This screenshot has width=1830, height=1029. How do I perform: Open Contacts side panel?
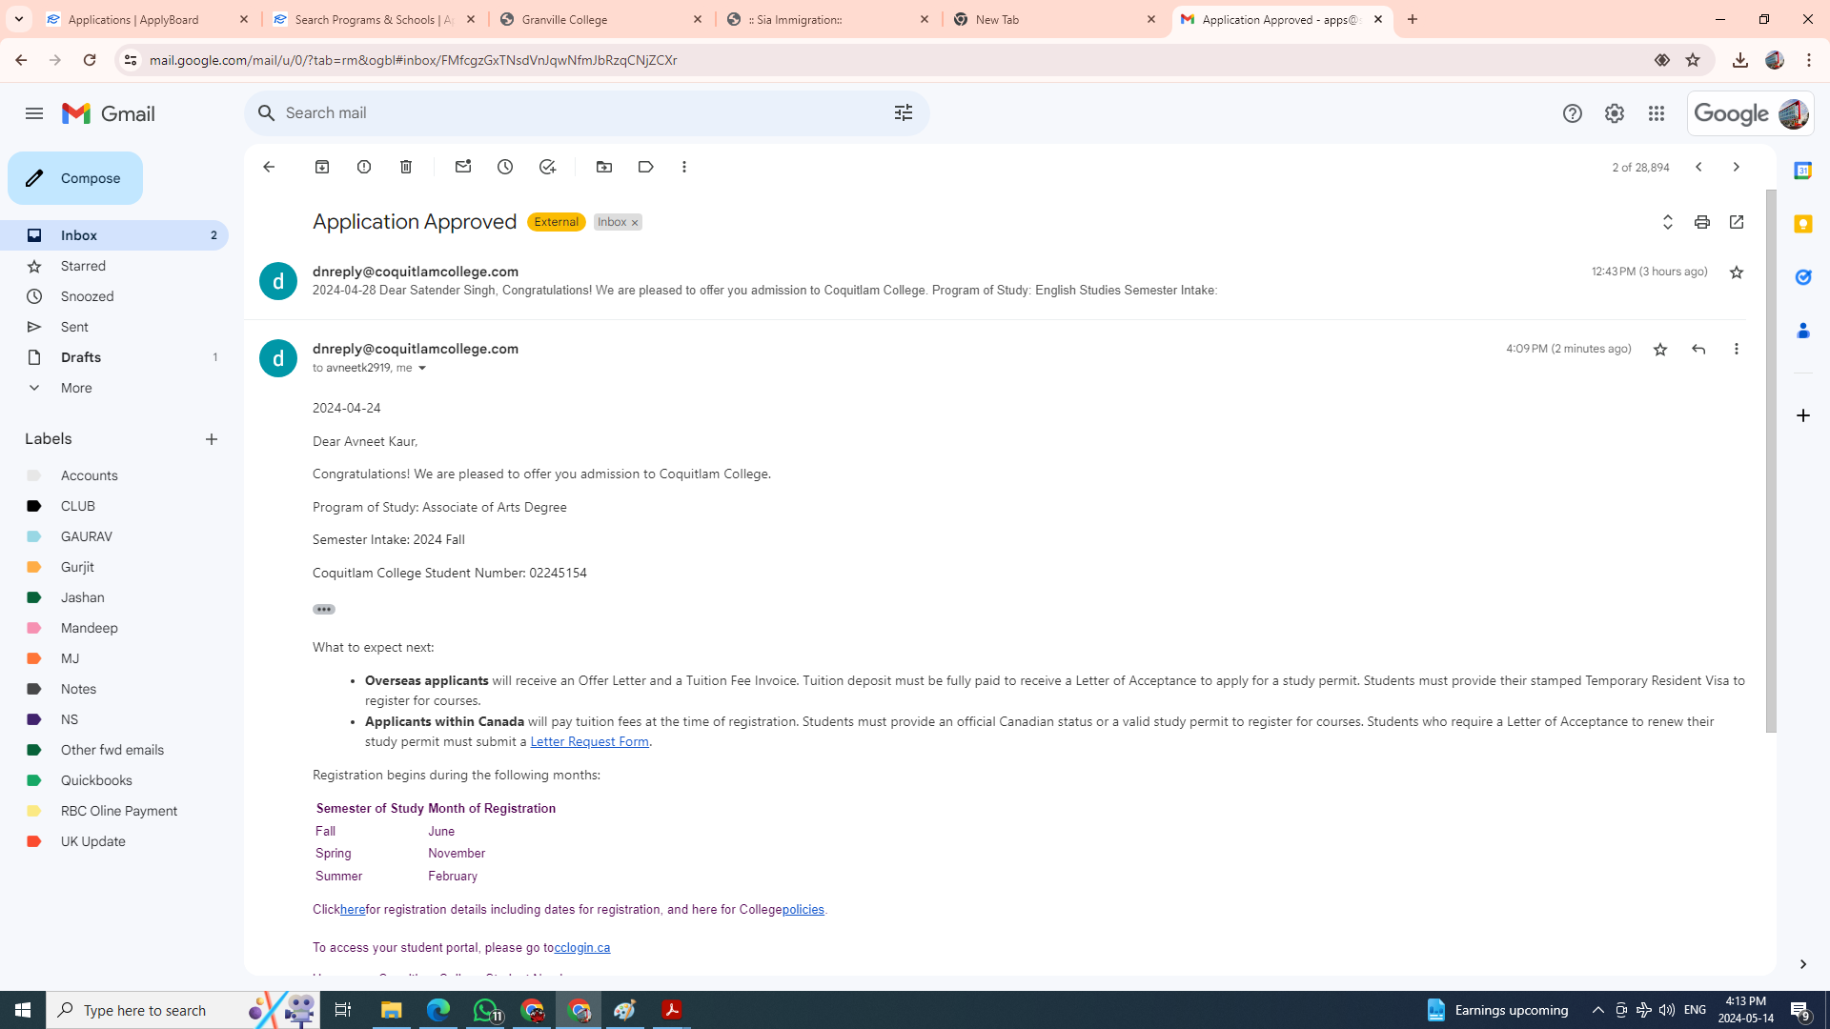tap(1803, 331)
